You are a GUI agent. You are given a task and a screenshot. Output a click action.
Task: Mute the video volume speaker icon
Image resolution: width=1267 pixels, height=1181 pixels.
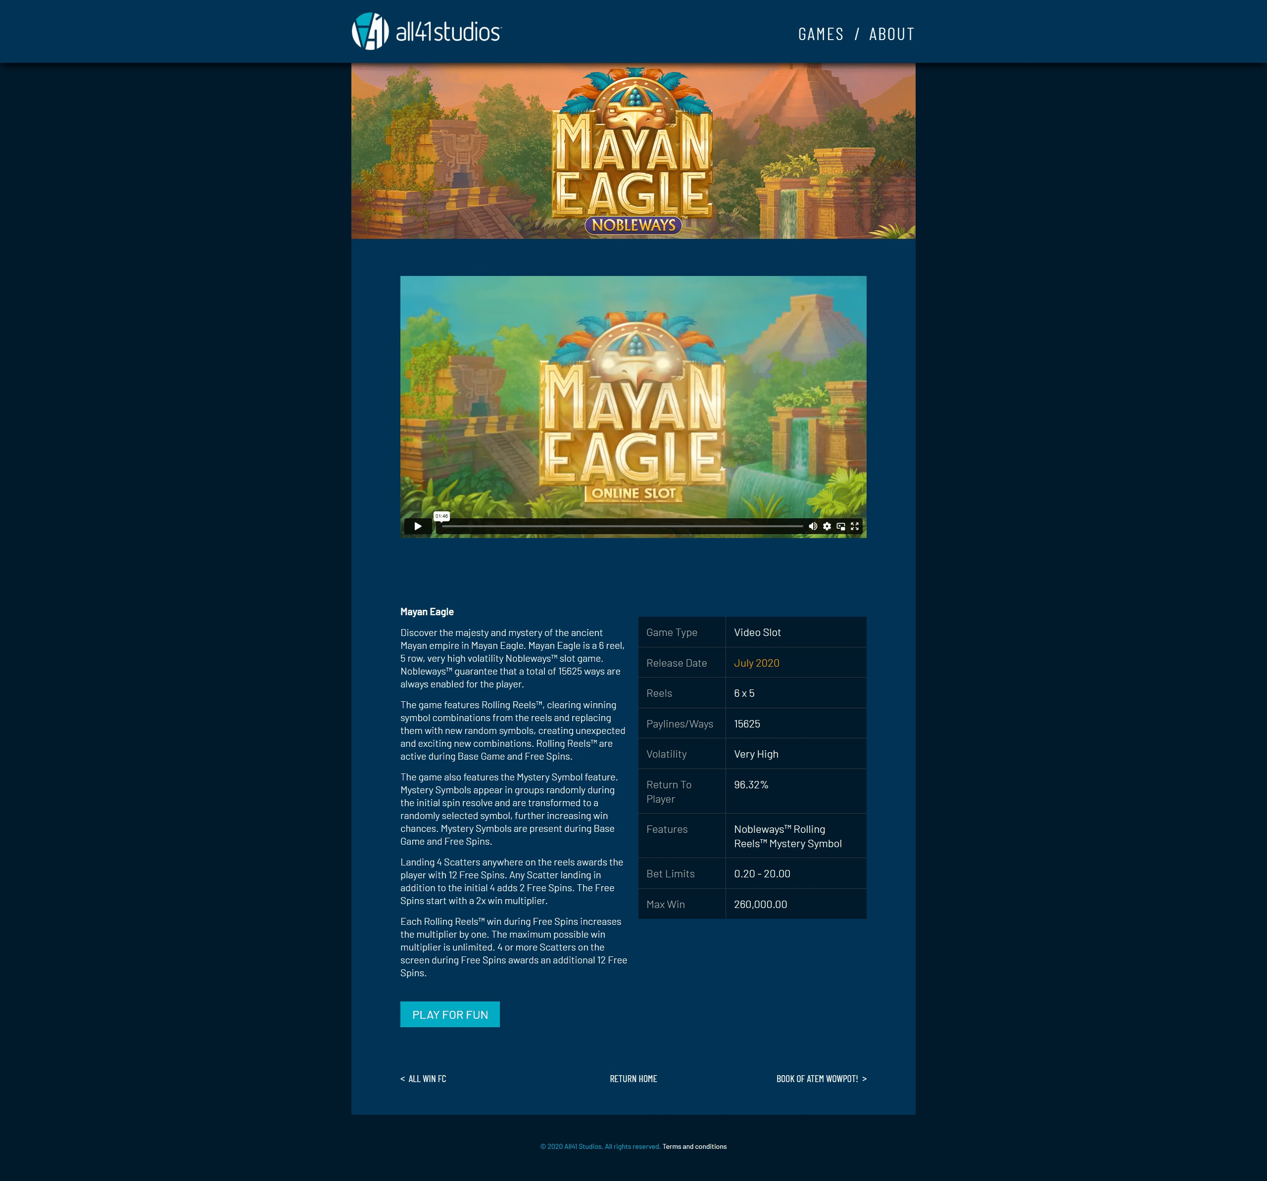click(813, 526)
